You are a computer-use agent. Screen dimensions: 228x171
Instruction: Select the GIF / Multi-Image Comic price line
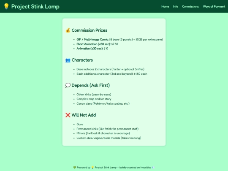(x=119, y=40)
